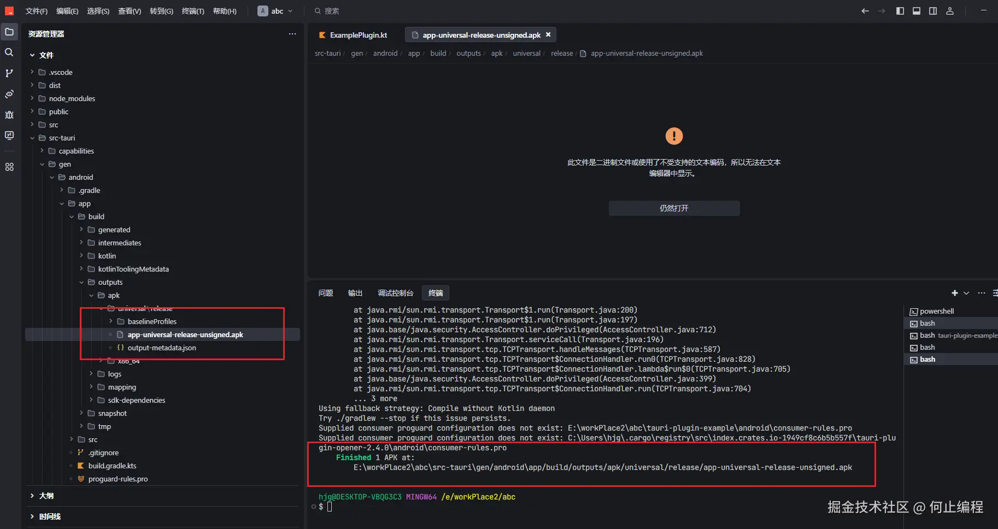Toggle the right sidebar layout button
998x529 pixels.
pos(933,11)
